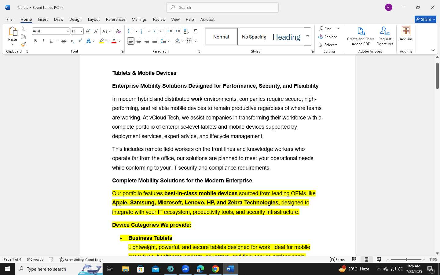
Task: Expand the Styles gallery More arrow
Action: 308,37
